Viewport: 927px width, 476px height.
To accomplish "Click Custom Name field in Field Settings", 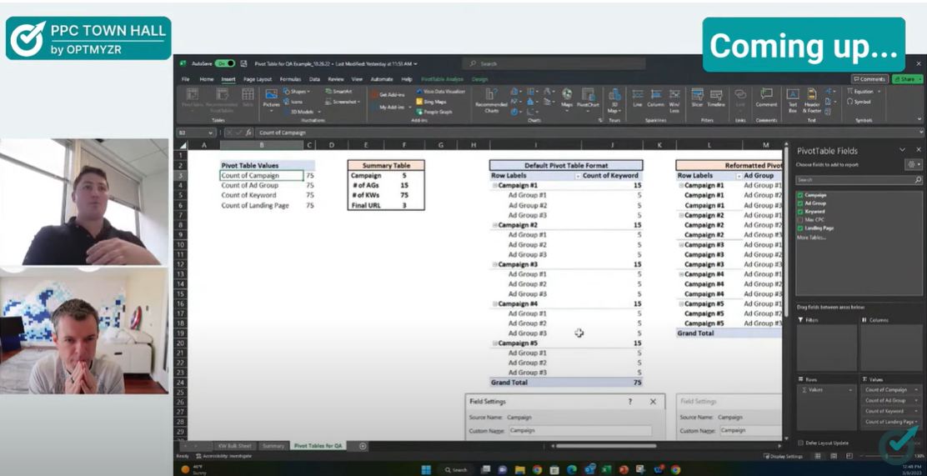I will point(580,431).
